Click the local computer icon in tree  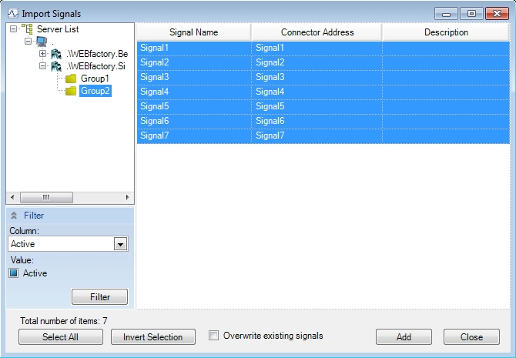coord(42,42)
